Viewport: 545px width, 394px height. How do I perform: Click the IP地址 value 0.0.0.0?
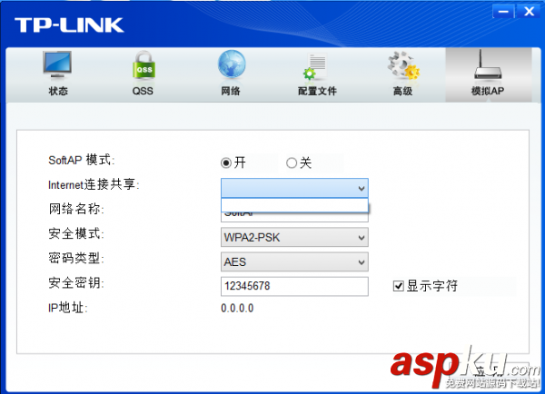(237, 308)
